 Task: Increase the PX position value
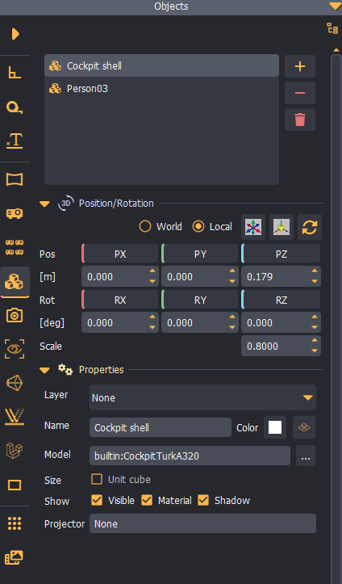(152, 271)
